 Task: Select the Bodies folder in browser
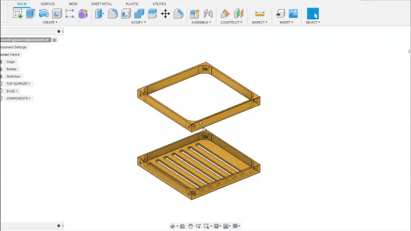[x=11, y=69]
